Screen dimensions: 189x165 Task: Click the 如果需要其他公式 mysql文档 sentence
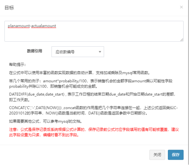45,121
